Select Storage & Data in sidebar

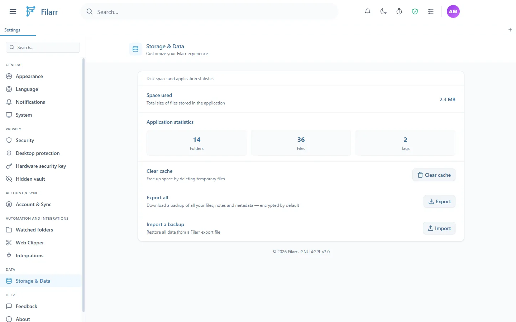click(x=41, y=281)
